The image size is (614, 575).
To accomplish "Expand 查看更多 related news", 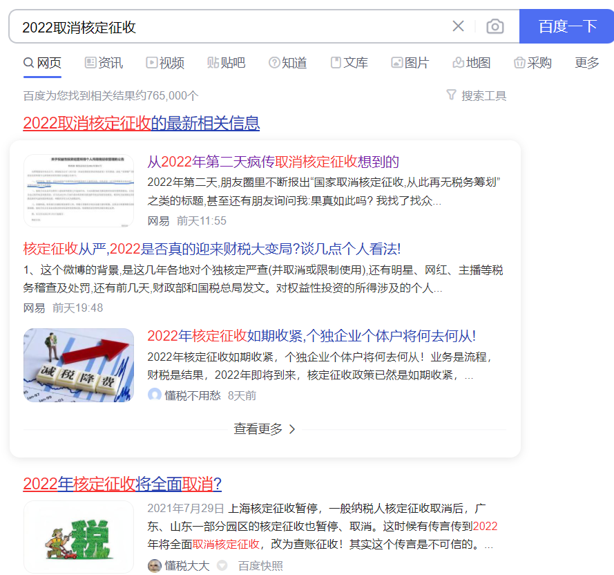I will (x=265, y=429).
